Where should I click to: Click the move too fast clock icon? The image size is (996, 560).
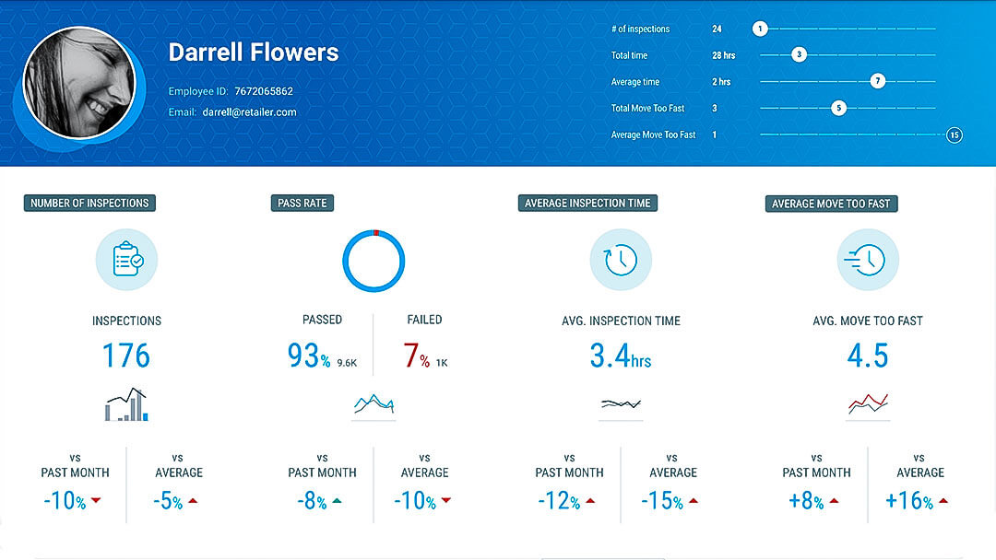868,261
